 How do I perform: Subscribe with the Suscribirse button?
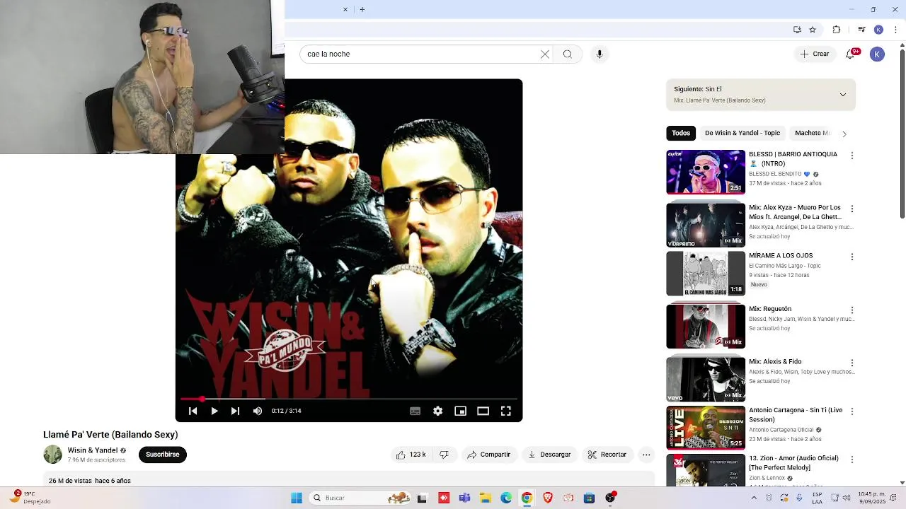coord(163,455)
